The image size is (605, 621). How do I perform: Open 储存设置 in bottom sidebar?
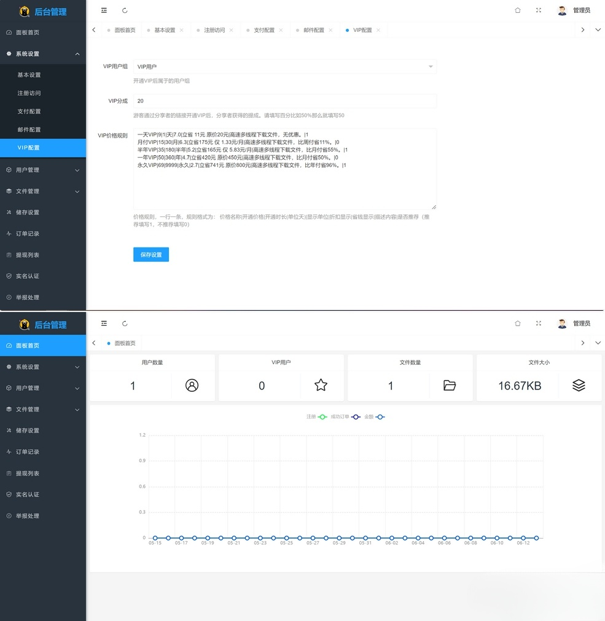point(43,431)
